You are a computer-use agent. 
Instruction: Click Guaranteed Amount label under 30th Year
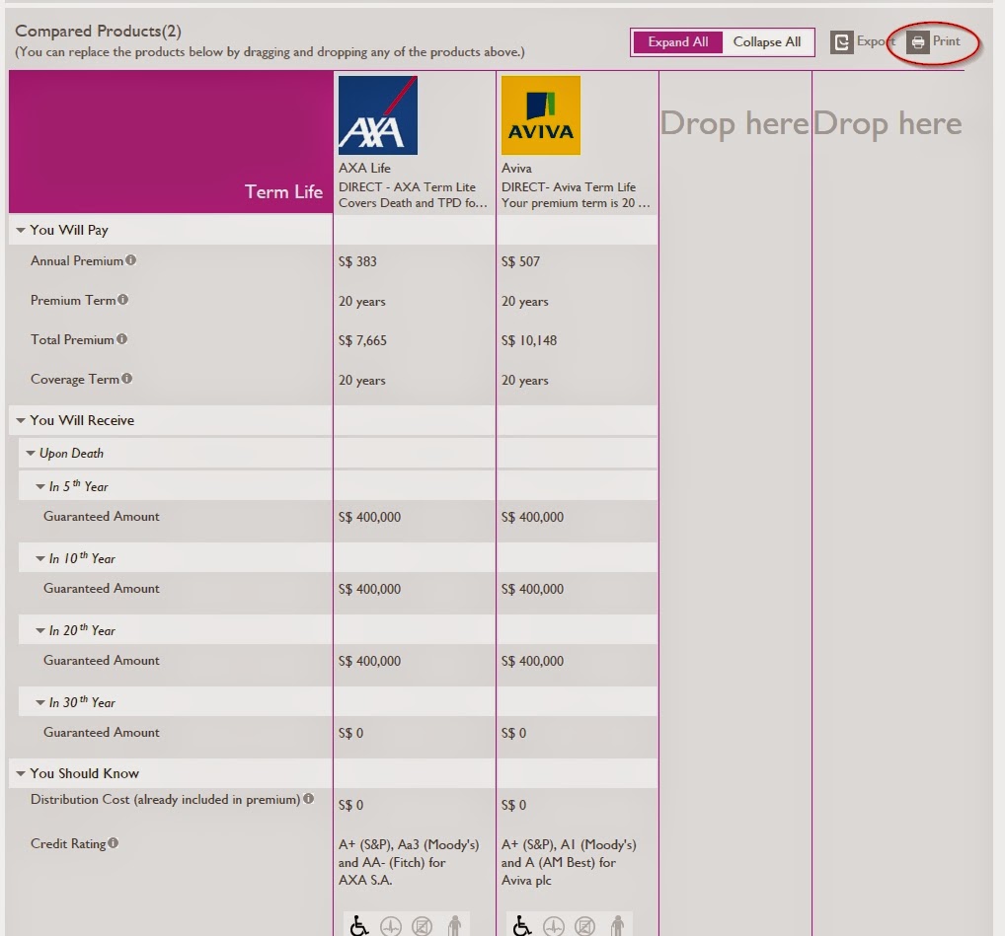pyautogui.click(x=102, y=733)
